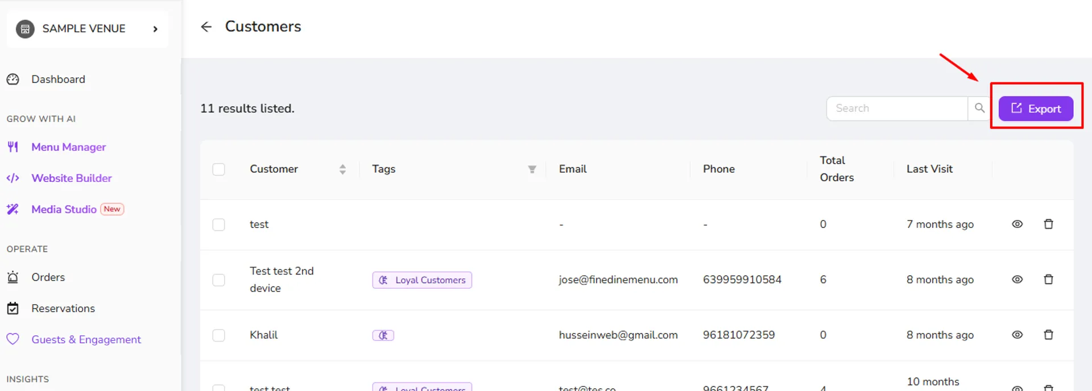Click the SAMPLE VENUE store icon
The width and height of the screenshot is (1092, 391).
click(x=25, y=29)
